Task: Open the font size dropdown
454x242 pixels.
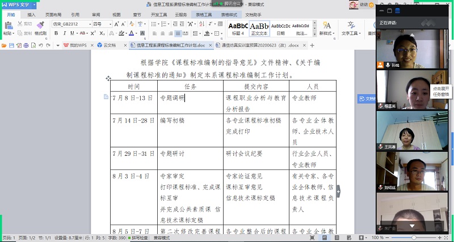Action: [110, 24]
